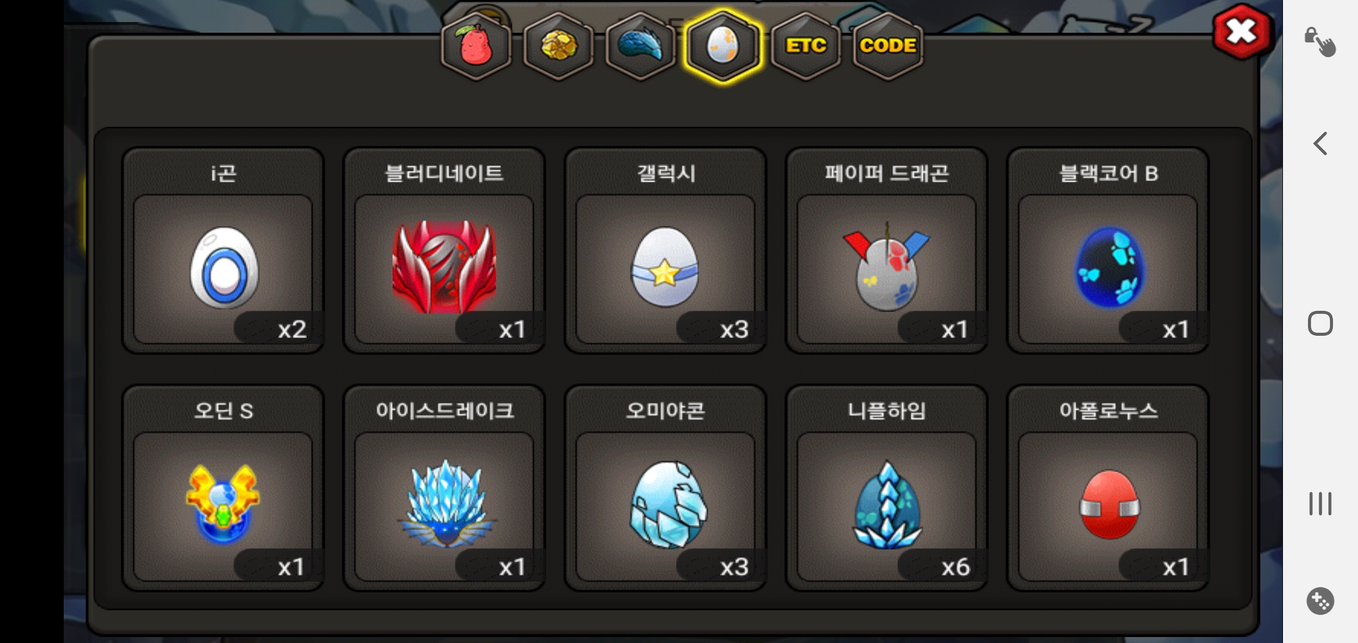Pick the 오미야콘 ice egg

point(665,488)
